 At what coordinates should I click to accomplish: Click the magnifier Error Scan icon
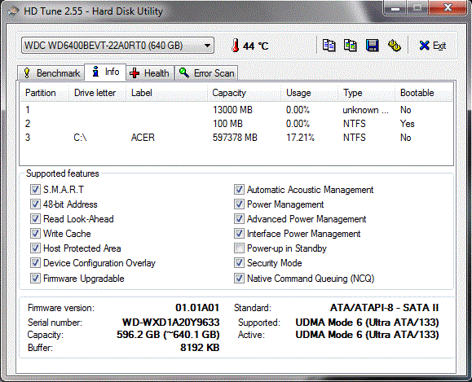pyautogui.click(x=184, y=72)
